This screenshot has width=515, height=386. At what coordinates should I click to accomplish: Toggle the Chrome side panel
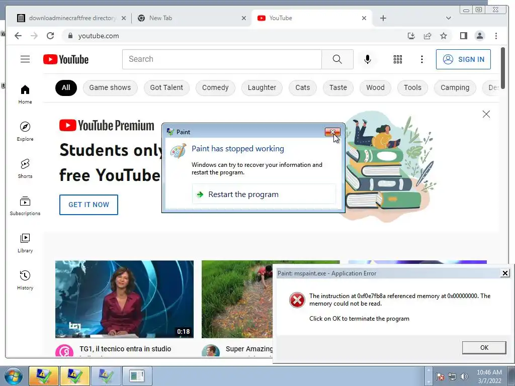pyautogui.click(x=463, y=36)
